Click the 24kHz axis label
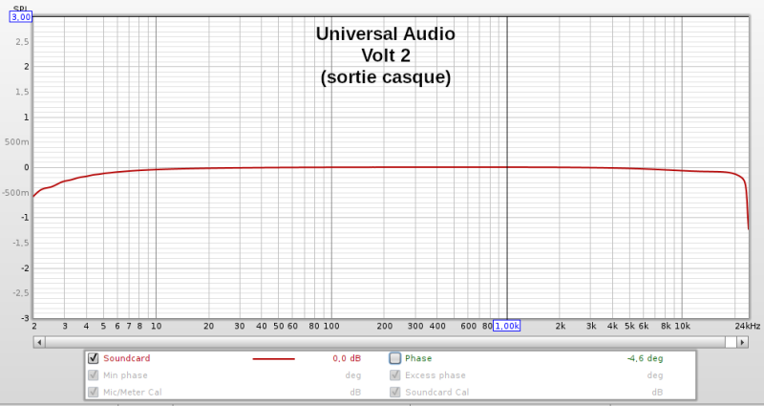Image resolution: width=764 pixels, height=406 pixels. (x=748, y=326)
